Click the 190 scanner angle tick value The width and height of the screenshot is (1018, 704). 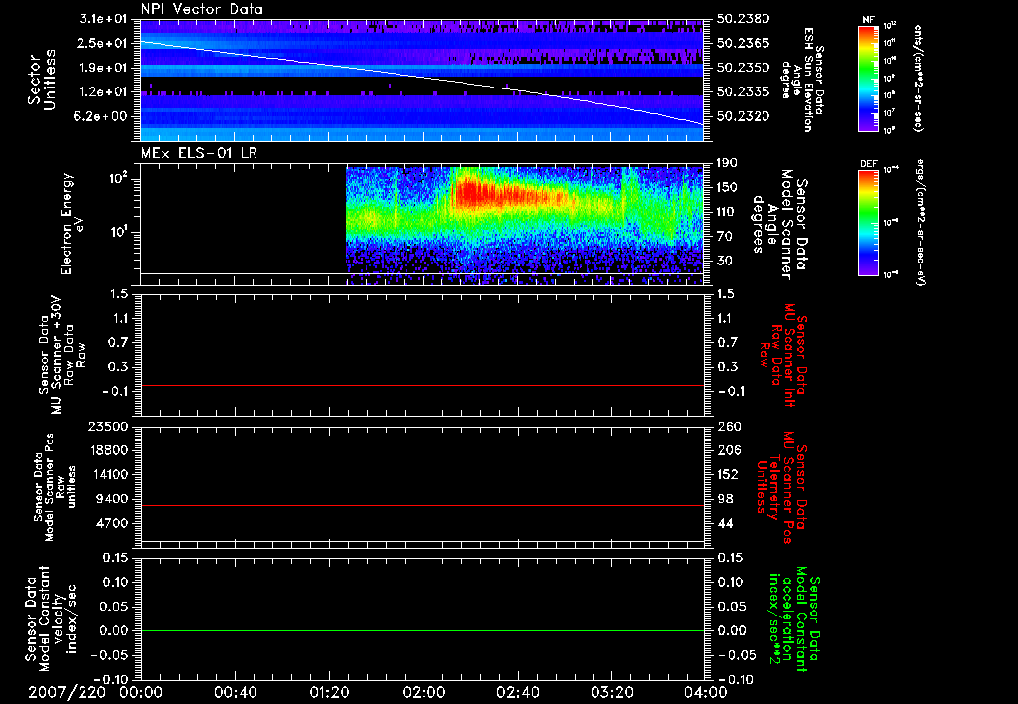[x=727, y=163]
